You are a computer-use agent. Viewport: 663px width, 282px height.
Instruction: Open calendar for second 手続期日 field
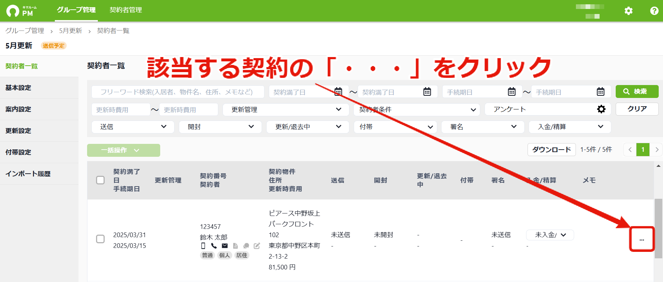pyautogui.click(x=601, y=92)
